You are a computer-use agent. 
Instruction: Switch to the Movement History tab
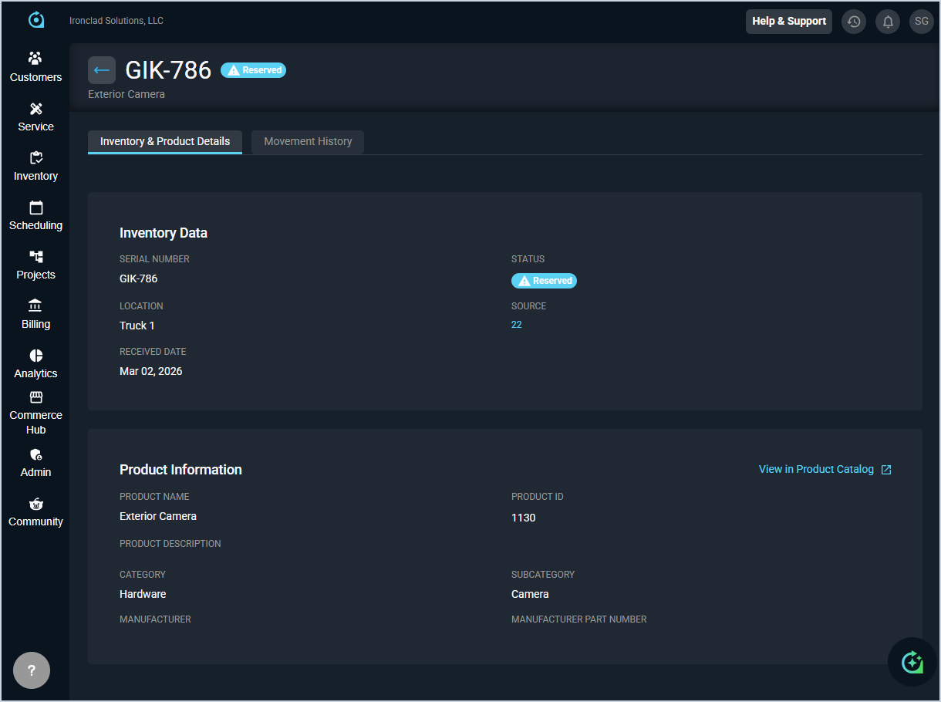308,142
